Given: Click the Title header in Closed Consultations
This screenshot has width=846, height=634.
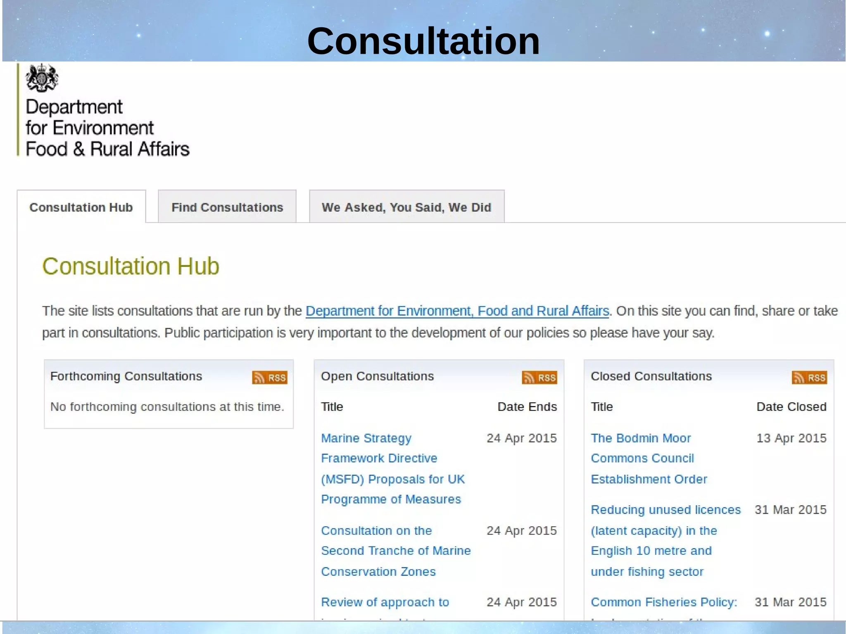Looking at the screenshot, I should 602,407.
